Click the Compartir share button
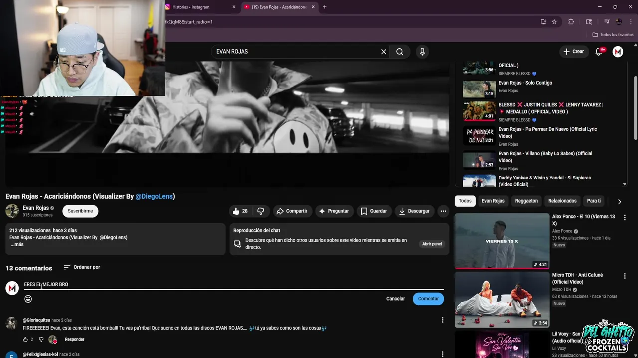This screenshot has height=358, width=638. [292, 211]
